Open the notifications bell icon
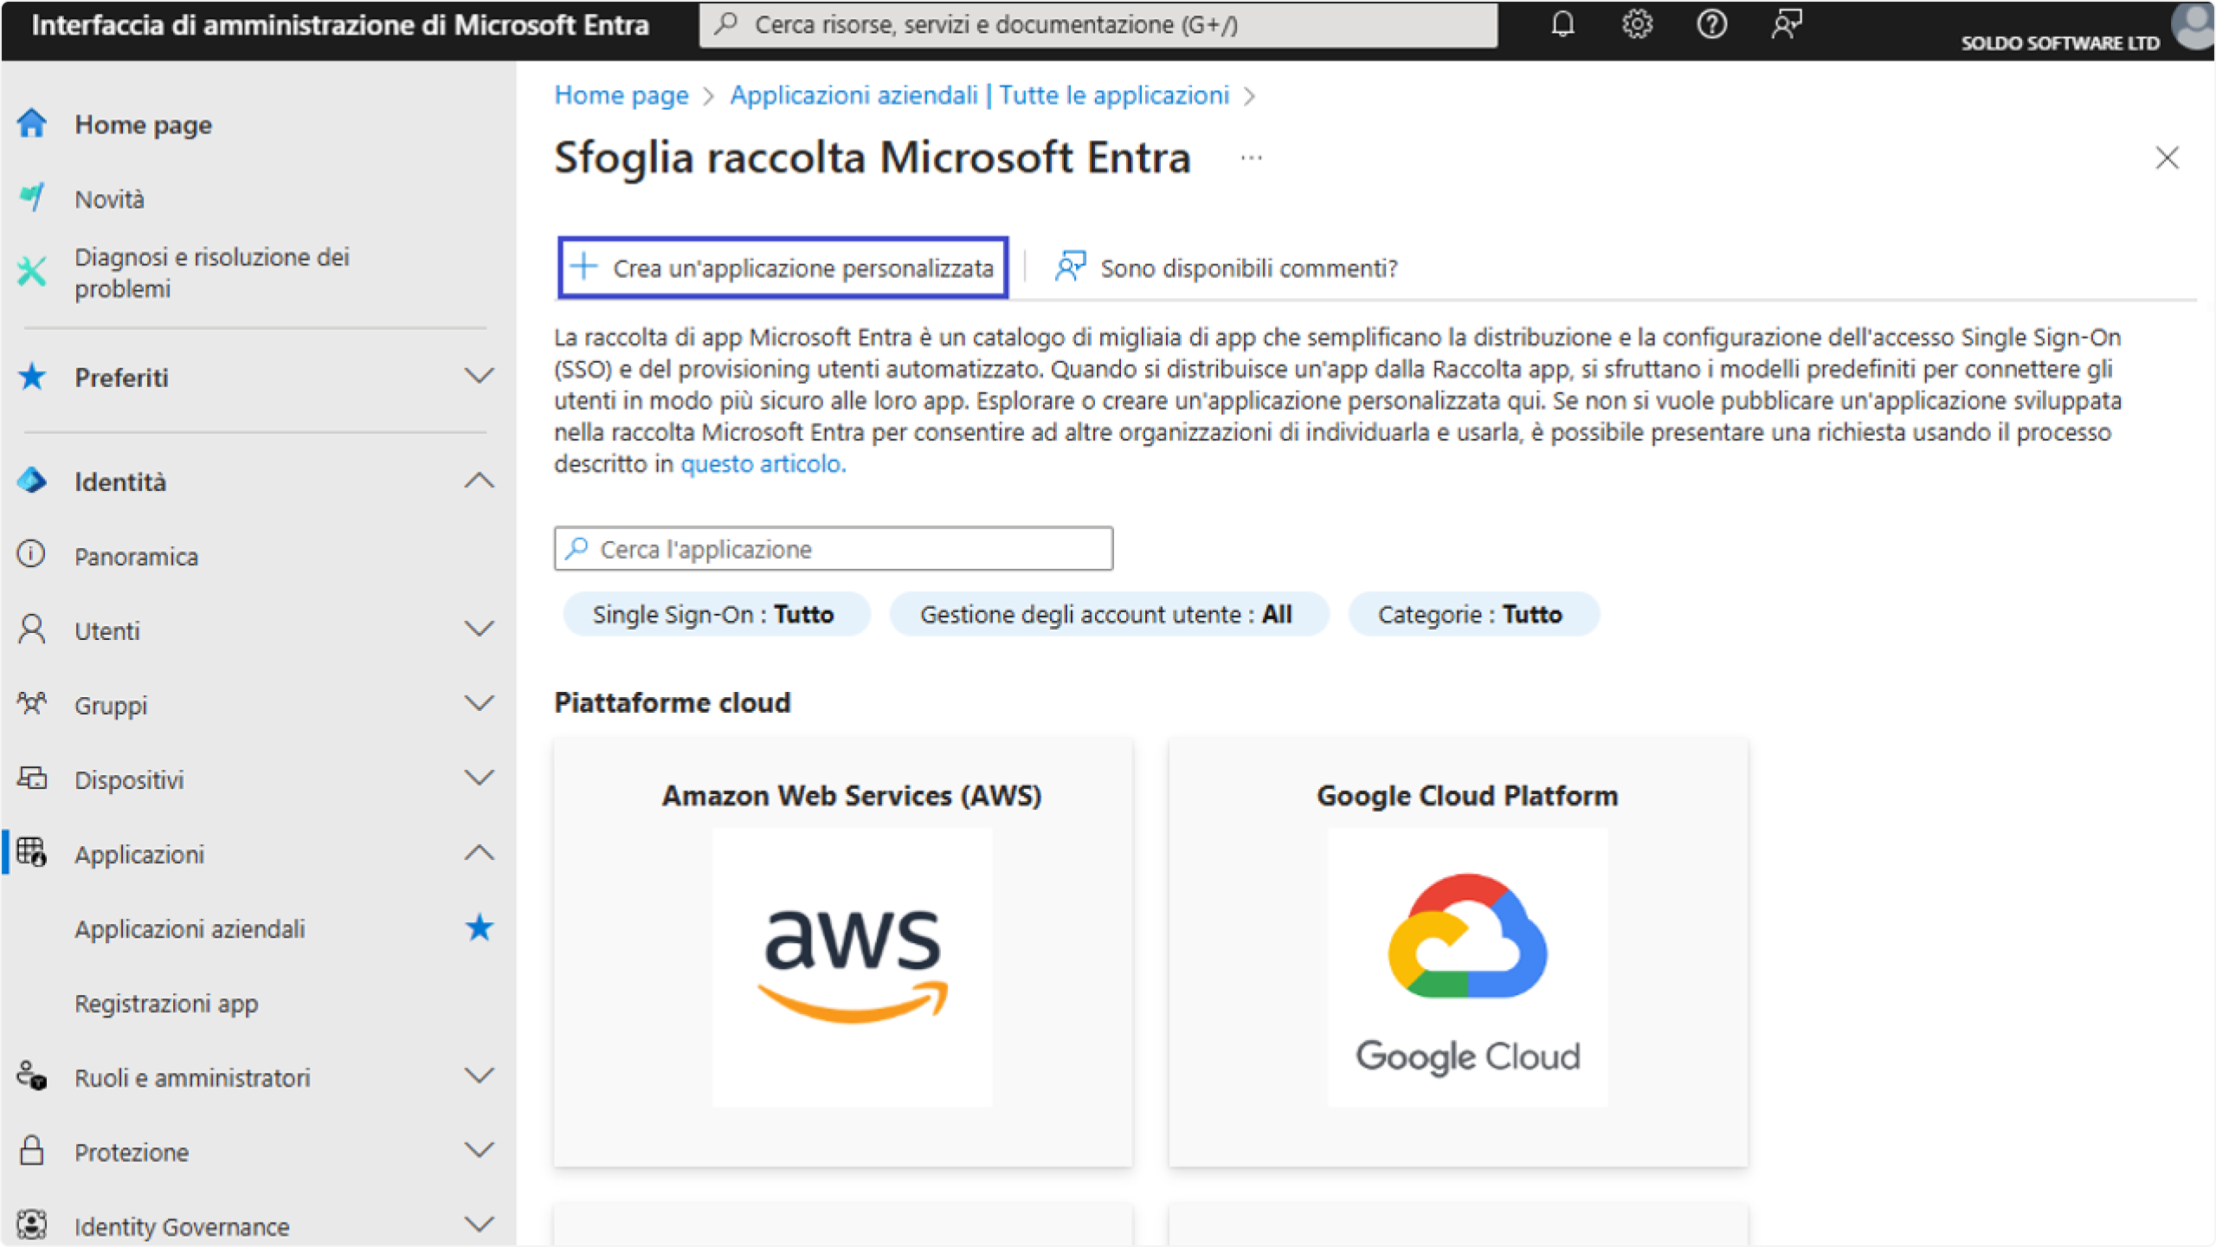 point(1562,24)
